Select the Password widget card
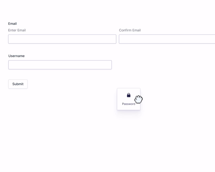The width and height of the screenshot is (215, 172). click(128, 99)
